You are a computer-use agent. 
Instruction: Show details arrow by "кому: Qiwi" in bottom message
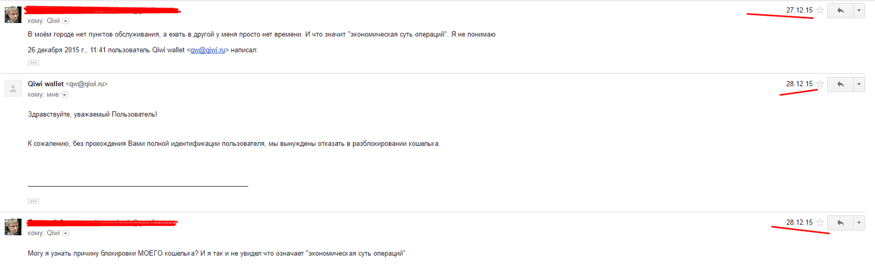[66, 233]
